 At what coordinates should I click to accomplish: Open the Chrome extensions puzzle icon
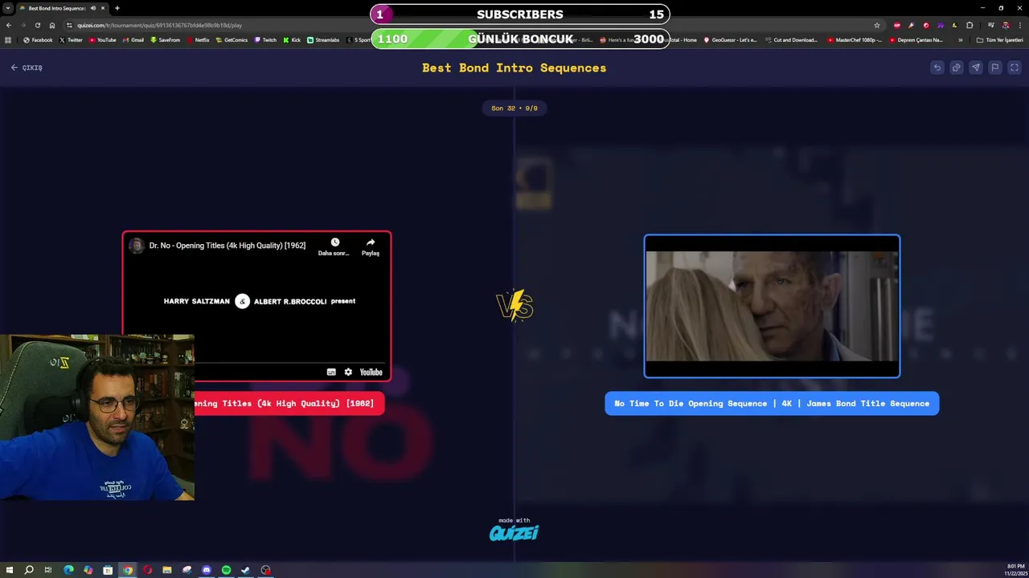pyautogui.click(x=970, y=25)
